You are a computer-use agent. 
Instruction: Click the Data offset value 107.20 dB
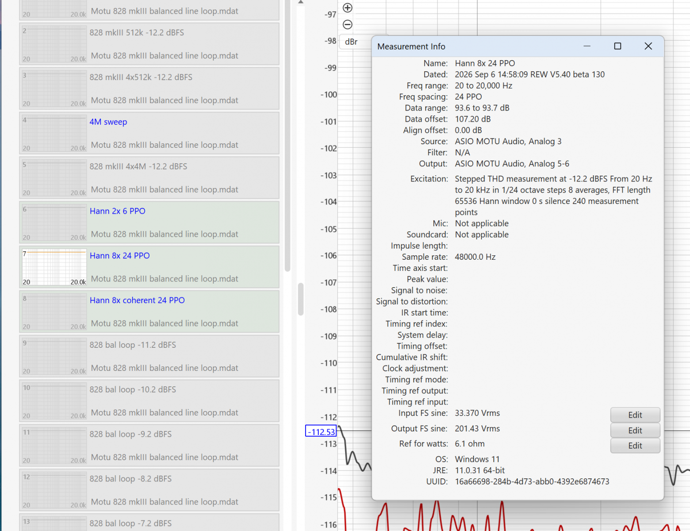tap(473, 119)
